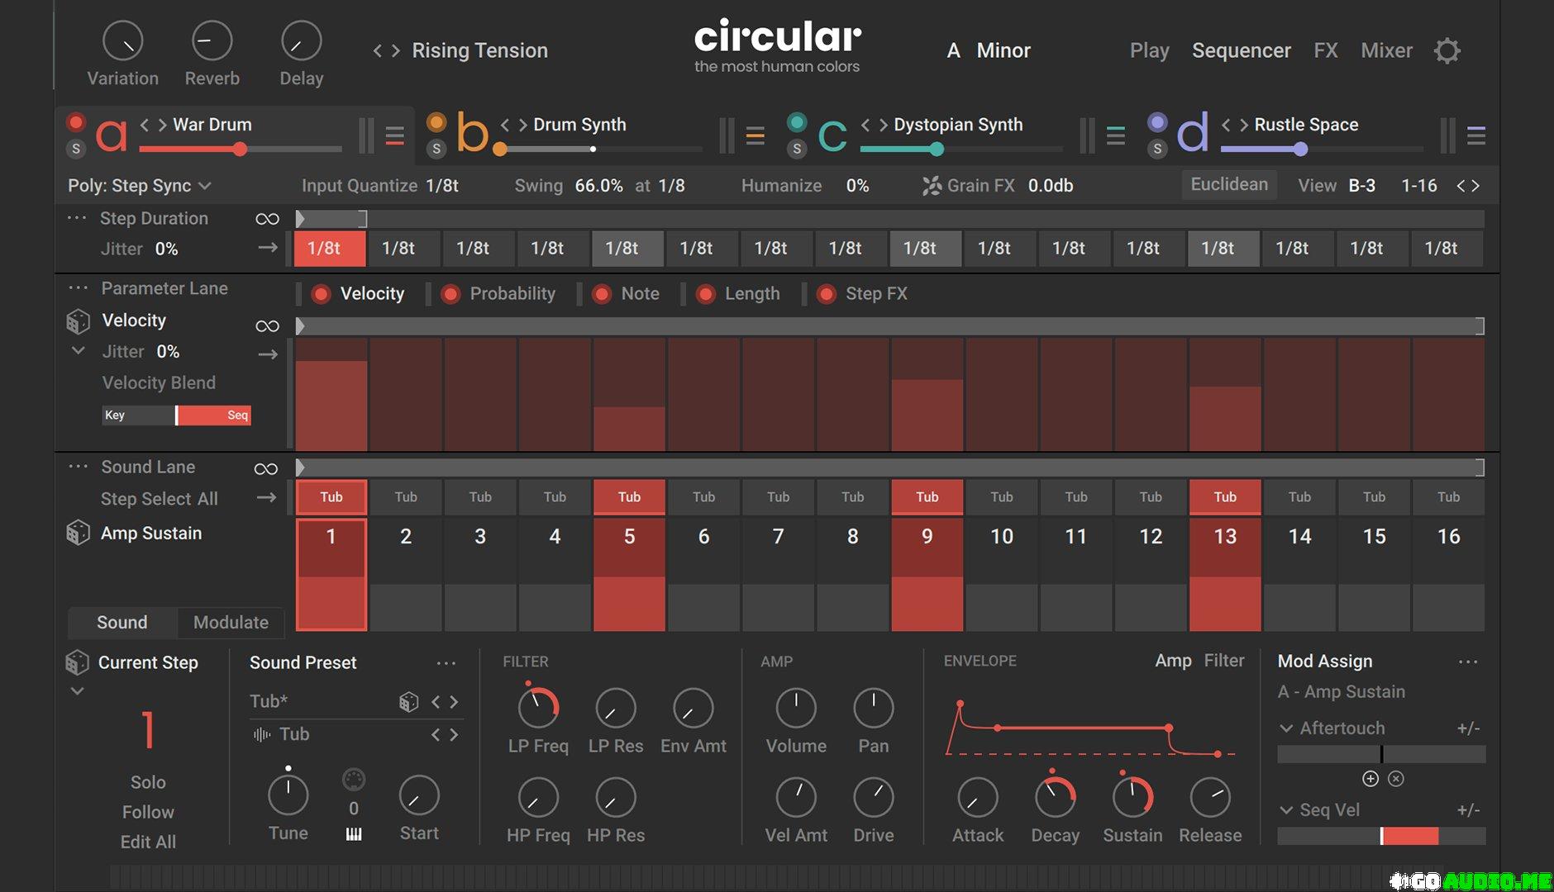Click the Step Select All direction arrow
This screenshot has height=892, width=1554.
pos(266,497)
